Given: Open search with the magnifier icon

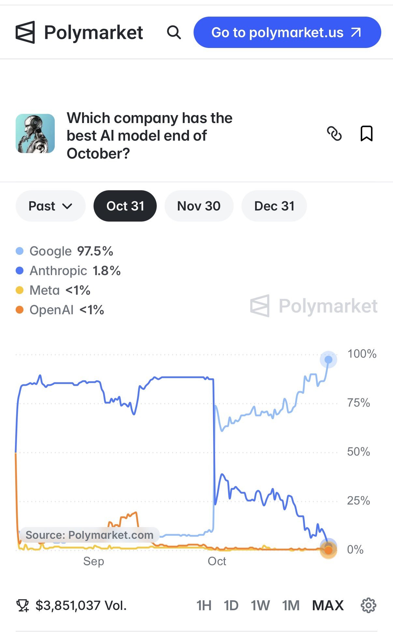Looking at the screenshot, I should pyautogui.click(x=174, y=32).
